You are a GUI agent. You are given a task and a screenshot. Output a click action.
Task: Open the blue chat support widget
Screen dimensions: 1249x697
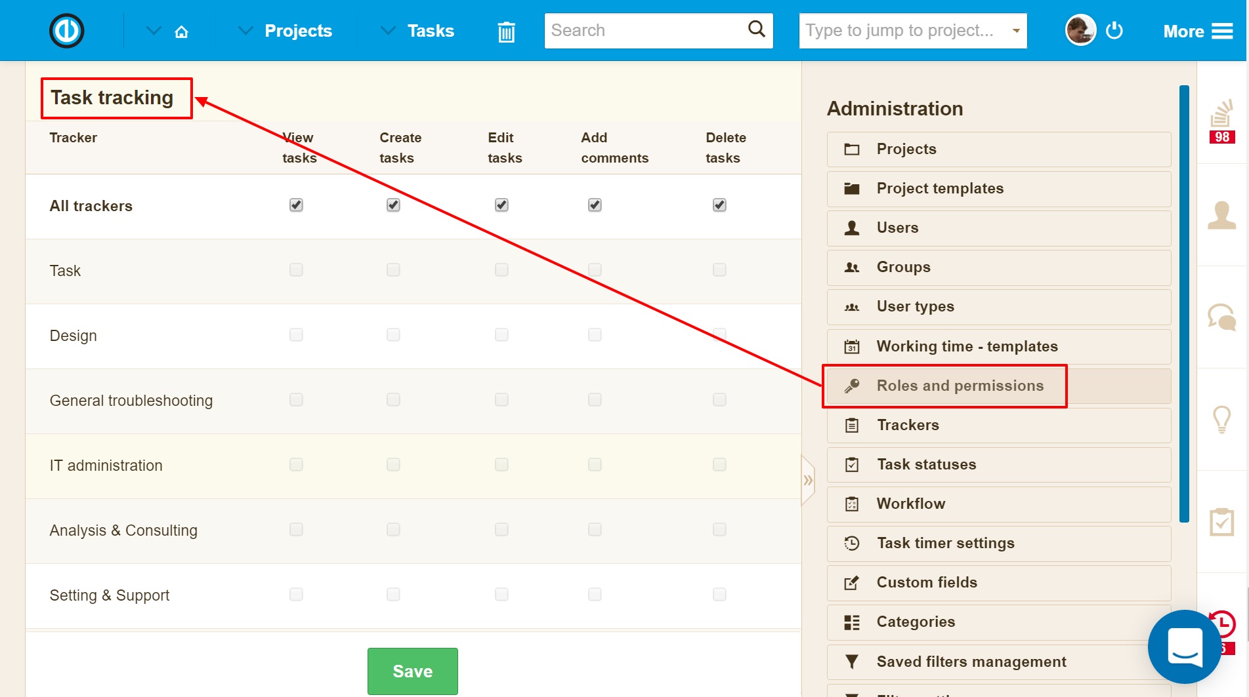click(1185, 647)
